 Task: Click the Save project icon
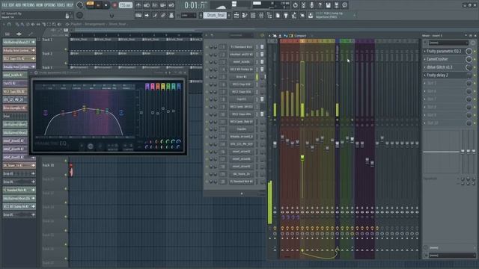[328, 5]
